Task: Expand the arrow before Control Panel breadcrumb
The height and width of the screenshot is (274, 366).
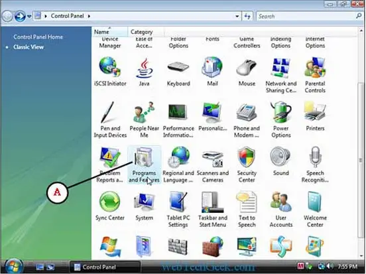Action: (46, 16)
